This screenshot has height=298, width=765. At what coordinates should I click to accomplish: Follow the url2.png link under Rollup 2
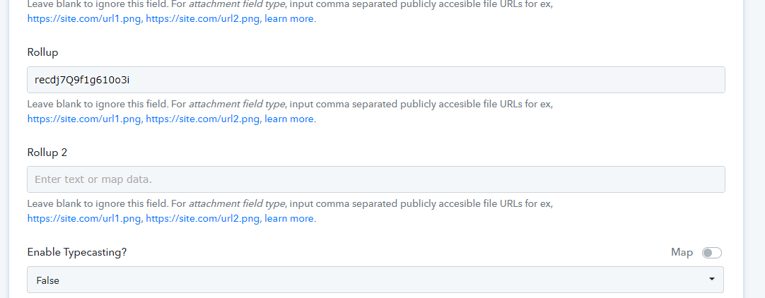[202, 218]
